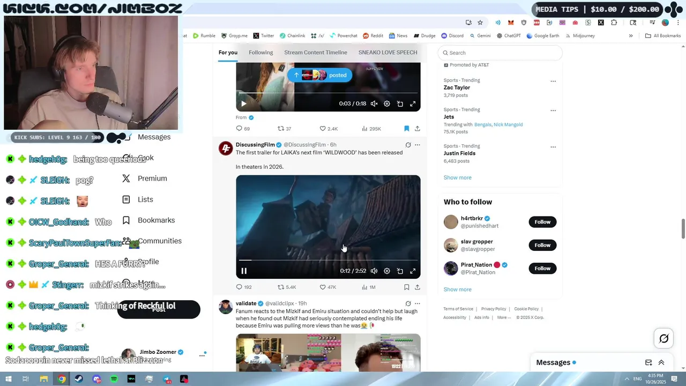Open more options for Zac Taylor trend
686x386 pixels.
point(553,81)
